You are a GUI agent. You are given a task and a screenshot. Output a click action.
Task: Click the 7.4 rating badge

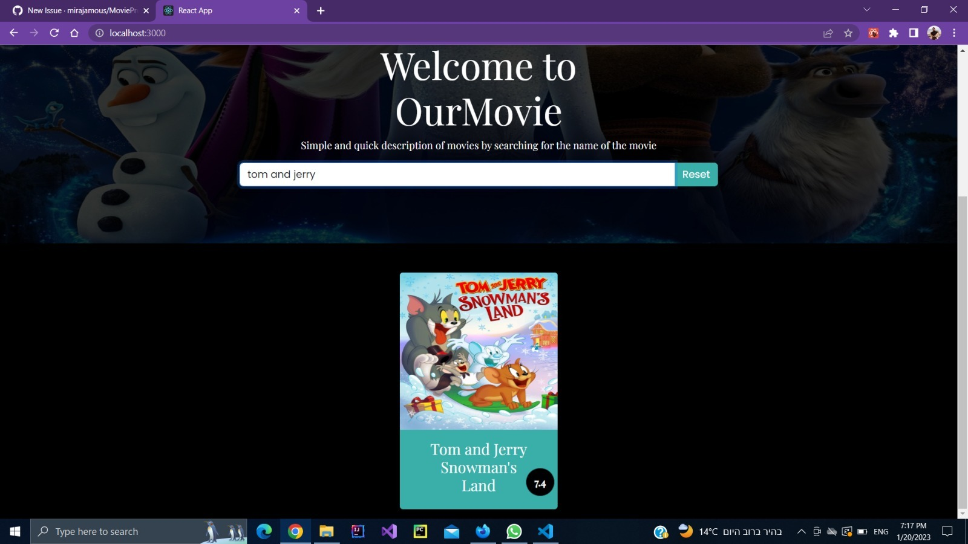tap(540, 484)
